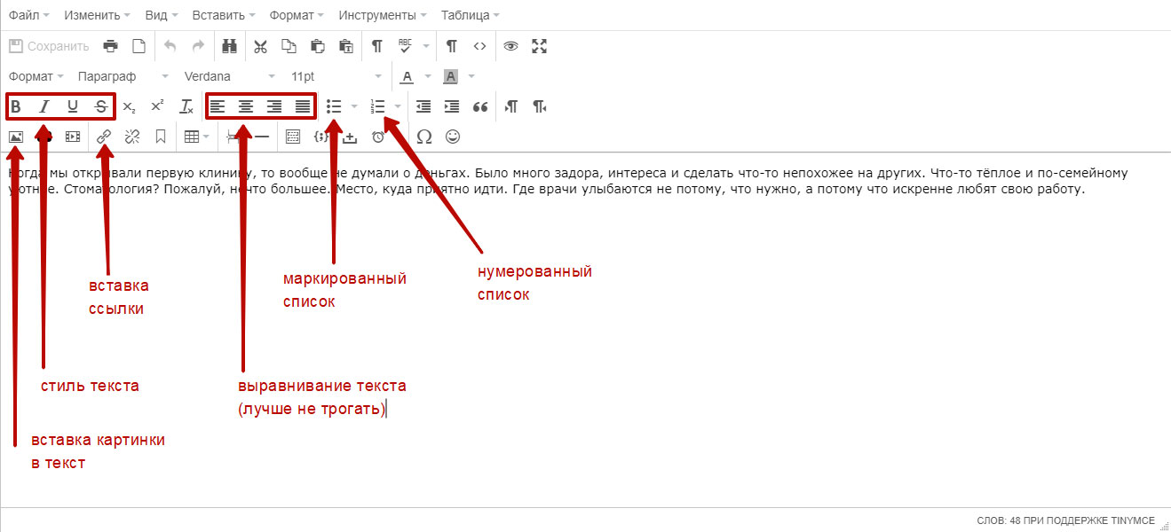
Task: Toggle the preview eye icon
Action: (x=510, y=46)
